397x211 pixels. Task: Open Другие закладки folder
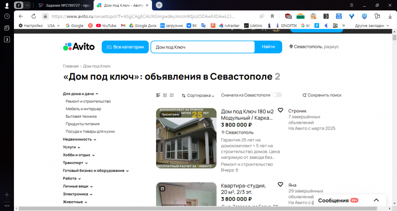tap(372, 25)
